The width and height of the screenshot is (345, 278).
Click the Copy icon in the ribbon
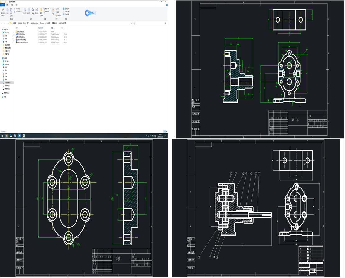pos(7,11)
